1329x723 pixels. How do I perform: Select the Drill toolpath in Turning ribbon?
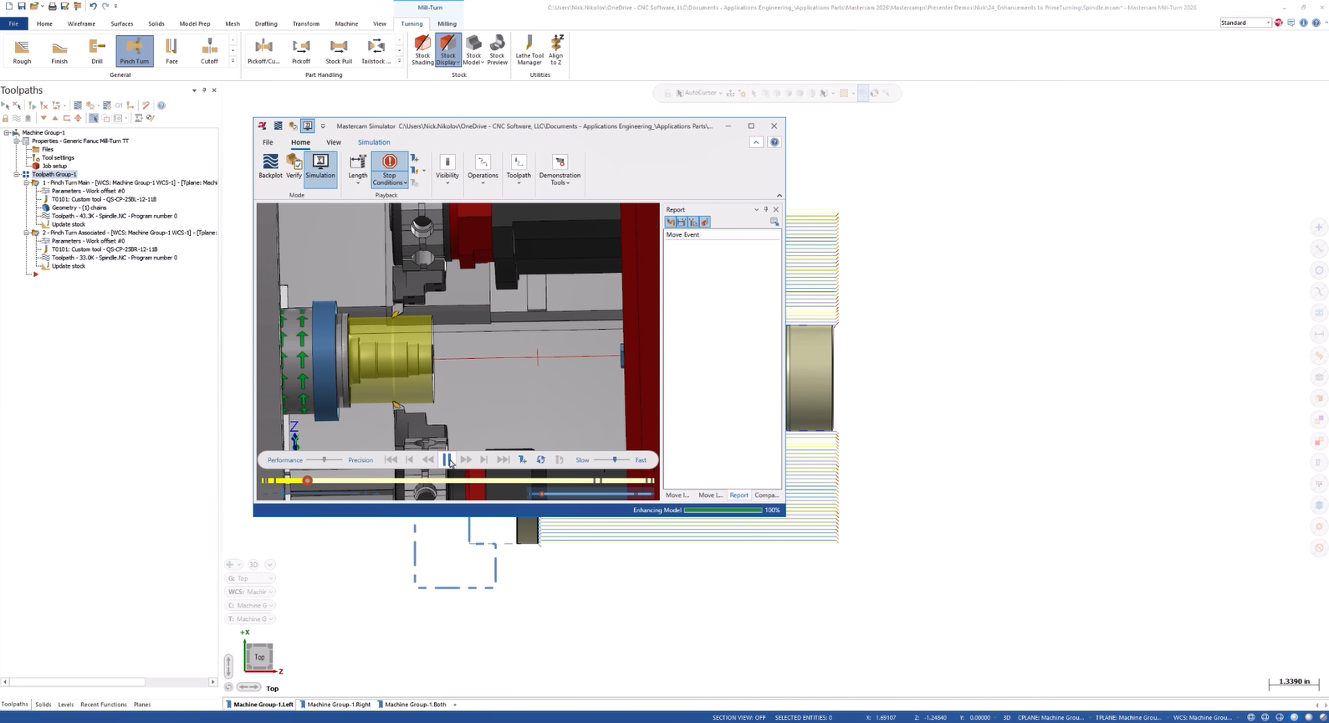97,51
